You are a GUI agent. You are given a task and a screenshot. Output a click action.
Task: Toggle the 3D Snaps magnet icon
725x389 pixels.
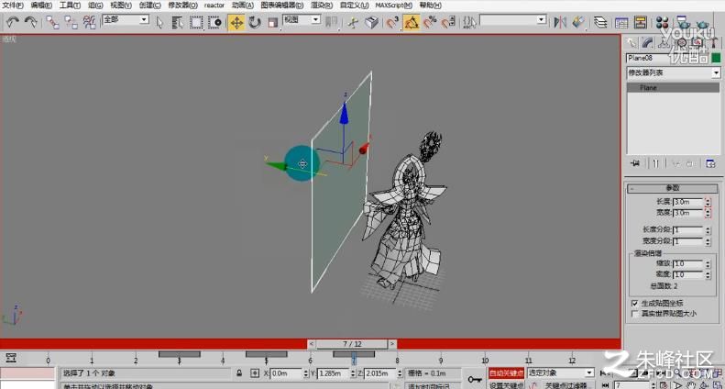click(x=392, y=22)
